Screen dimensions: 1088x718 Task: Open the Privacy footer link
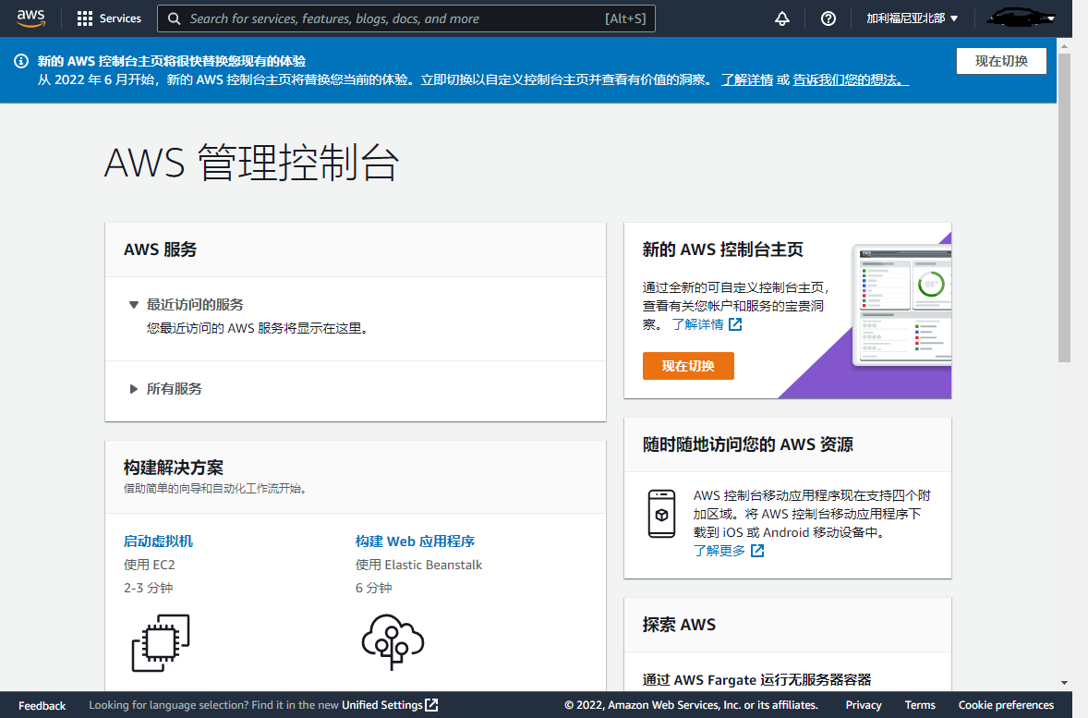click(864, 705)
